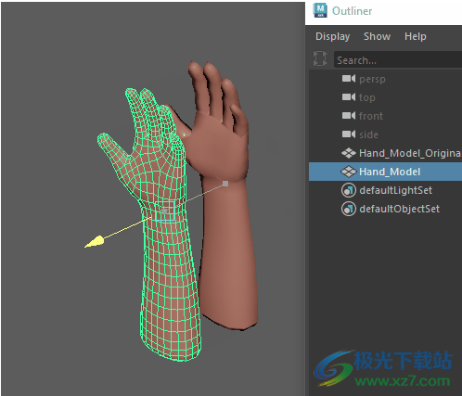Open the Display menu in Outliner
The height and width of the screenshot is (396, 462).
point(332,37)
